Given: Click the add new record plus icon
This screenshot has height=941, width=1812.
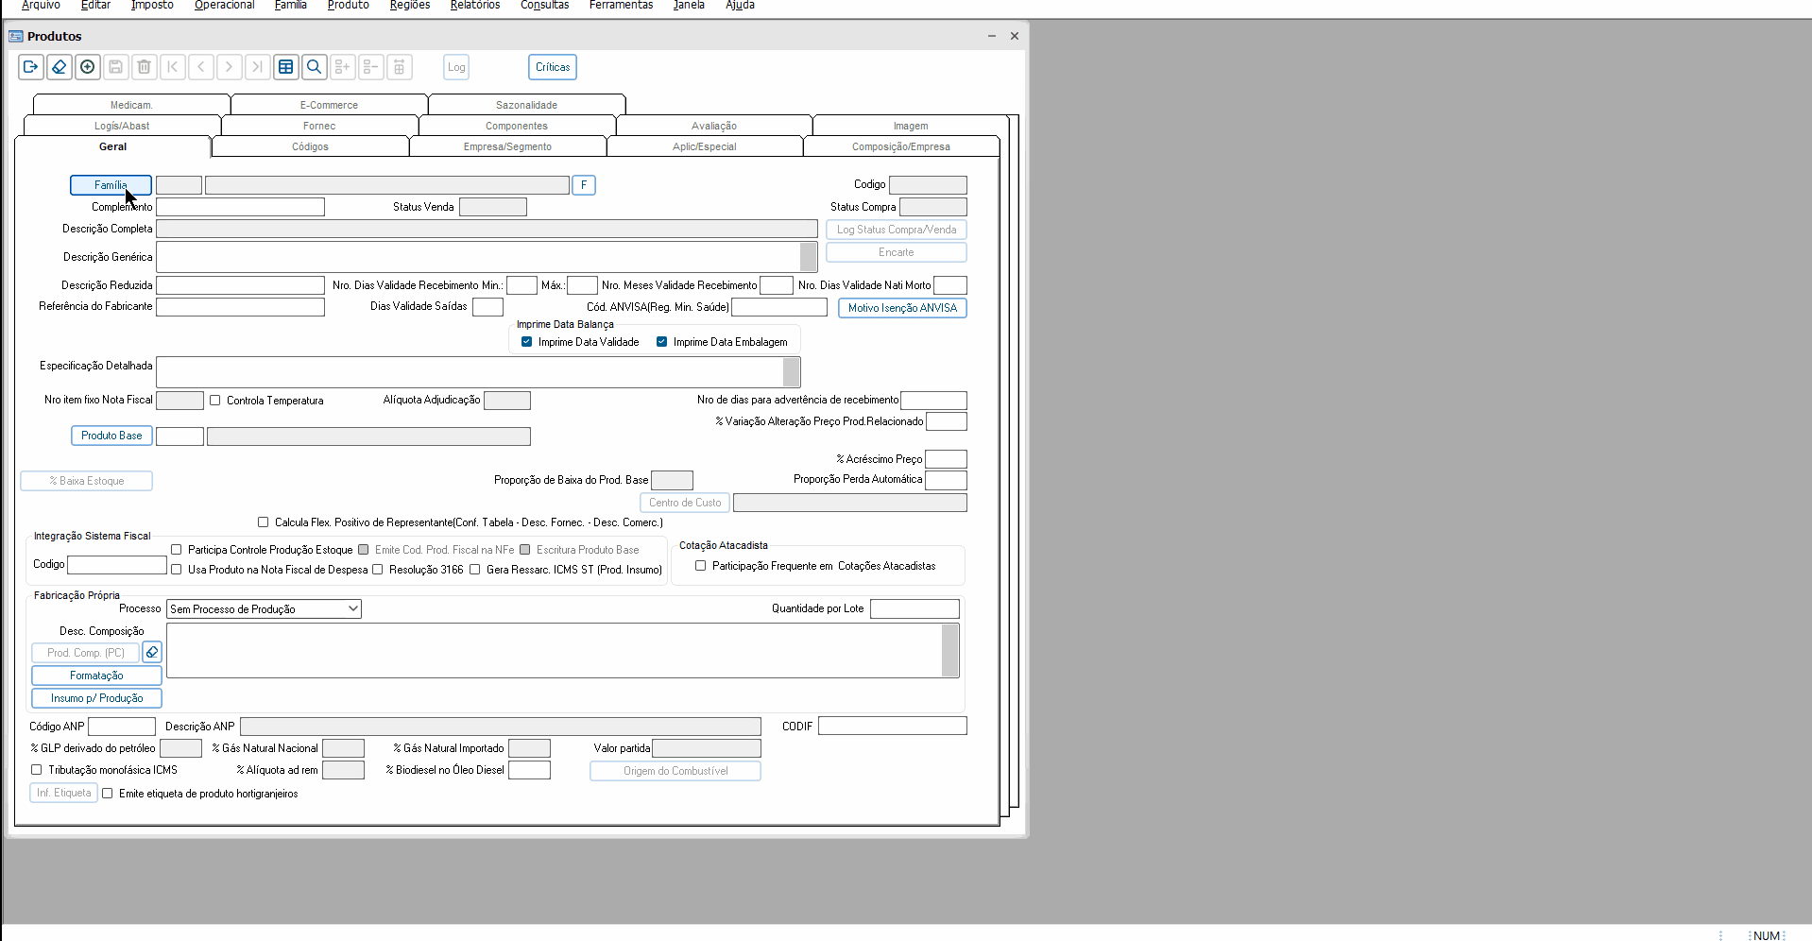Looking at the screenshot, I should 88,67.
